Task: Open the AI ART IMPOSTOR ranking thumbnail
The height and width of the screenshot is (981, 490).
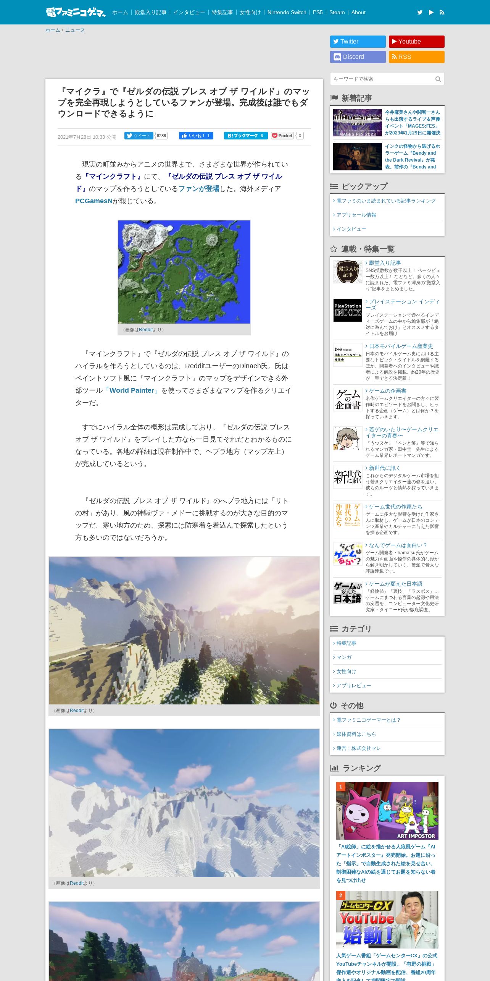Action: click(387, 811)
